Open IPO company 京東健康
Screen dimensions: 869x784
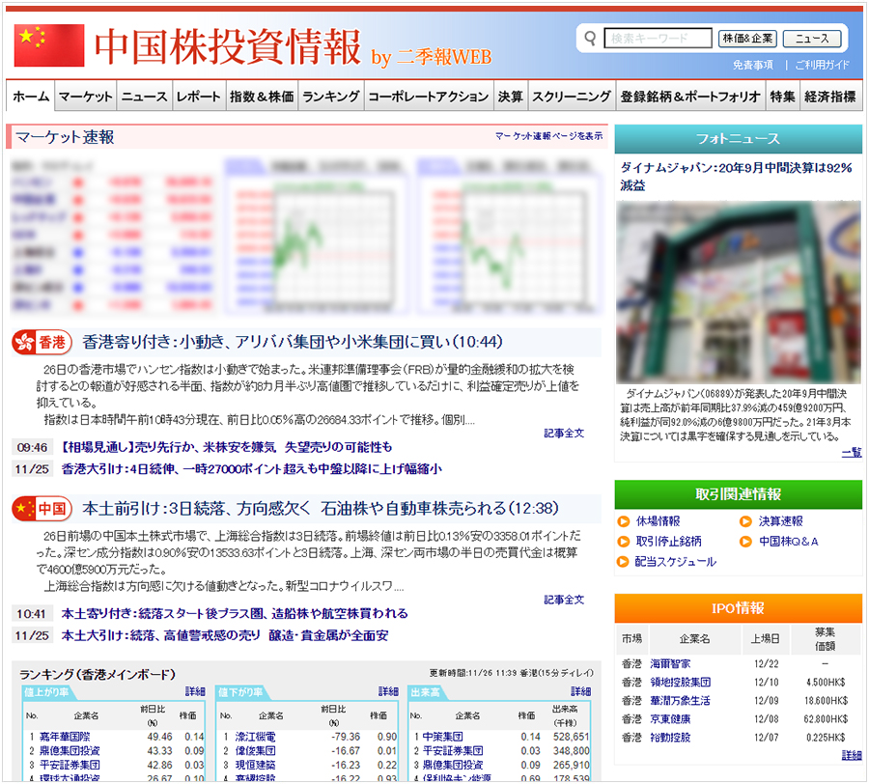point(670,719)
